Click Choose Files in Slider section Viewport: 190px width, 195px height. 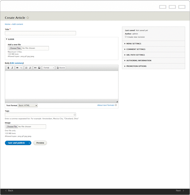pos(15,48)
